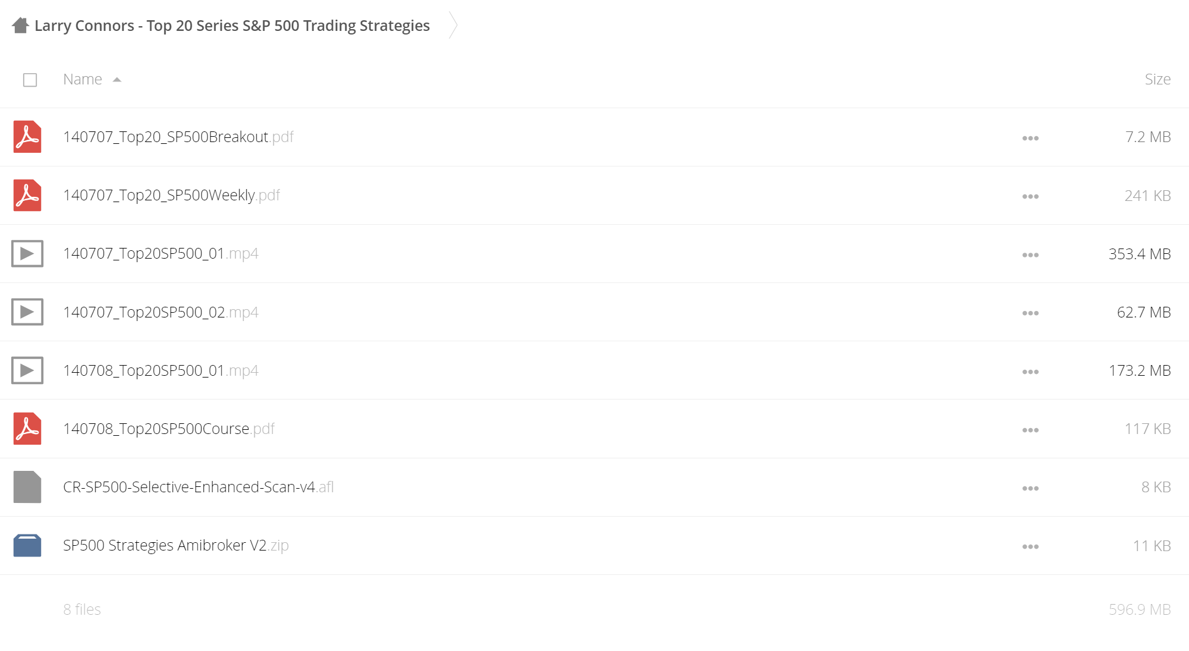Open three-dot menu for 140707_Top20SP500_01.mp4

pos(1030,255)
